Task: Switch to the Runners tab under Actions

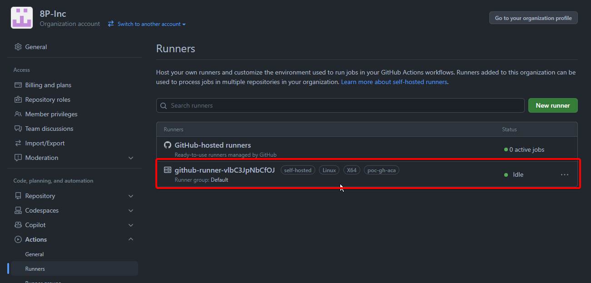Action: click(x=35, y=268)
